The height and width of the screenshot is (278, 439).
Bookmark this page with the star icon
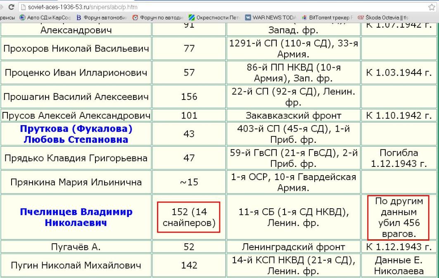pos(432,7)
